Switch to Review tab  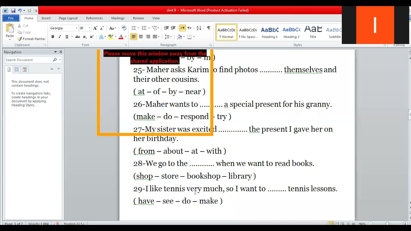pos(138,18)
